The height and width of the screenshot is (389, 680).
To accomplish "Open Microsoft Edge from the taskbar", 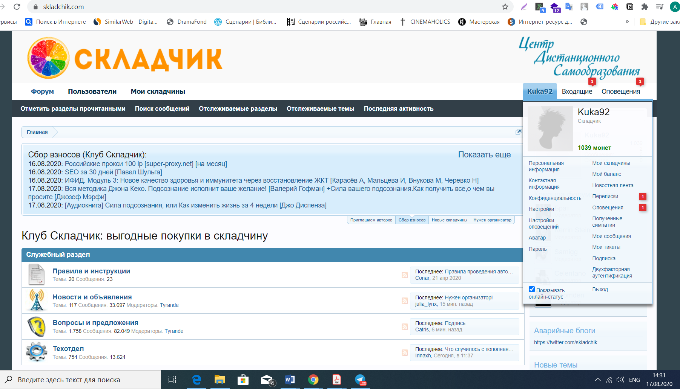I will click(196, 380).
